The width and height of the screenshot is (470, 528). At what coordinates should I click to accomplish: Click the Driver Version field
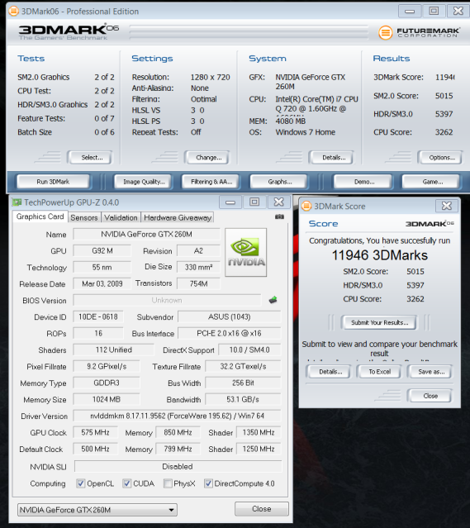177,416
